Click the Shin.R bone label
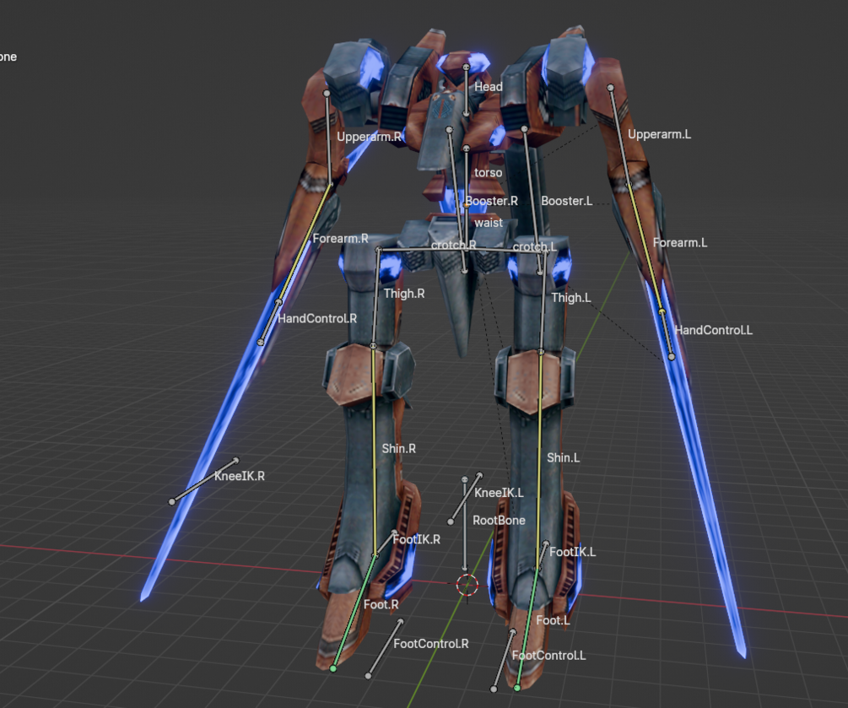This screenshot has height=708, width=848. 398,448
